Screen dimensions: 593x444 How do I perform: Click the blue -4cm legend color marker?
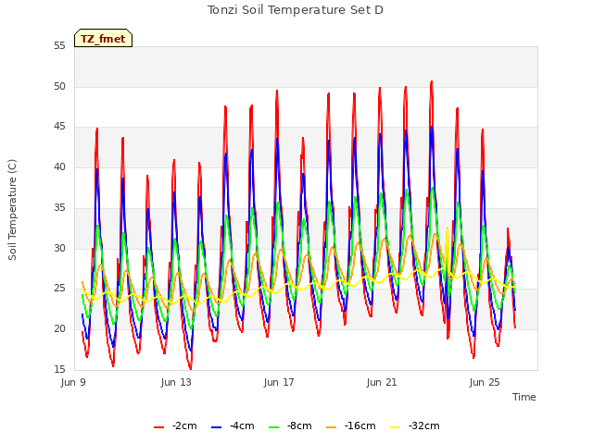tap(216, 427)
